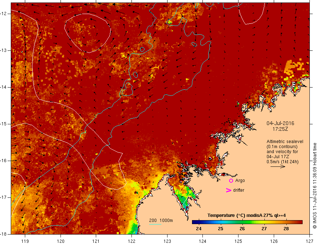Click the longitude '127' axis label
The height and width of the screenshot is (245, 317).
click(x=309, y=241)
